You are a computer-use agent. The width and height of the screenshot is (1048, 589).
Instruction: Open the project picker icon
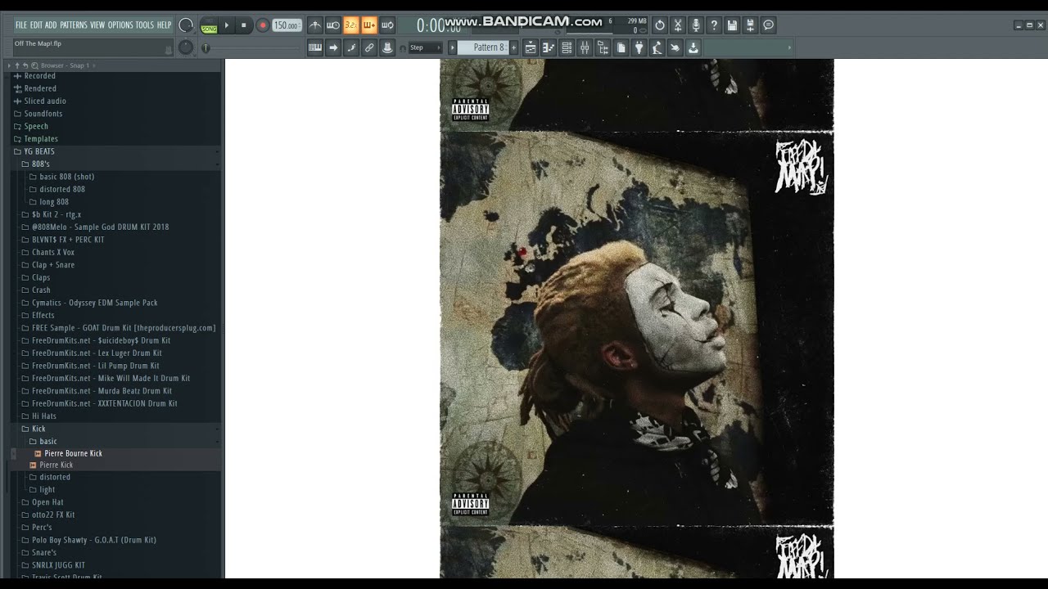(x=621, y=47)
